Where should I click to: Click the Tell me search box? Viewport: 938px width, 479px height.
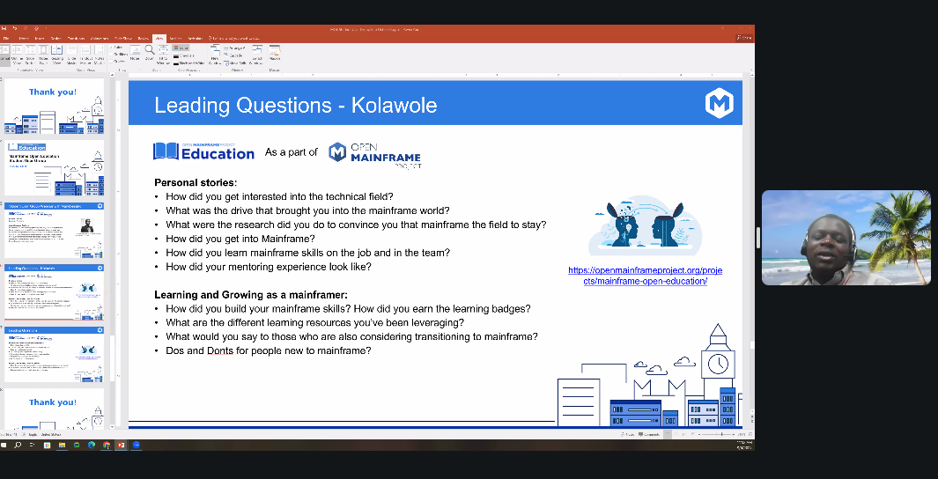click(x=234, y=38)
